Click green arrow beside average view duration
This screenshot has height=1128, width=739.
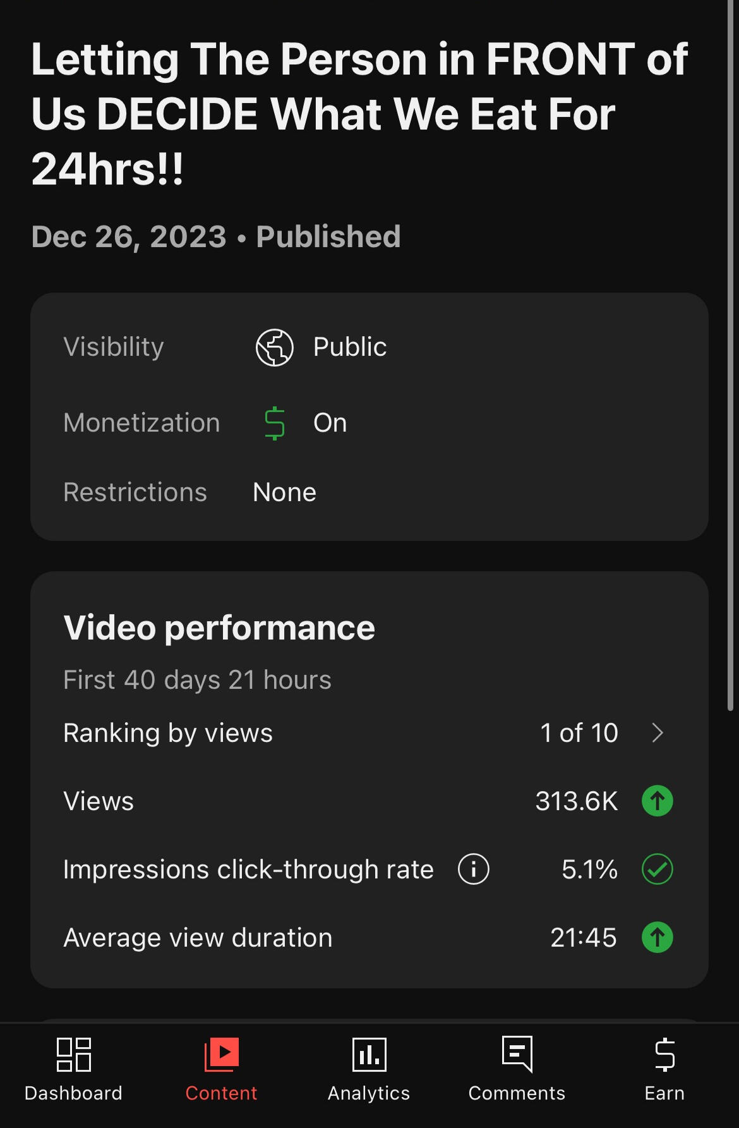(x=658, y=937)
